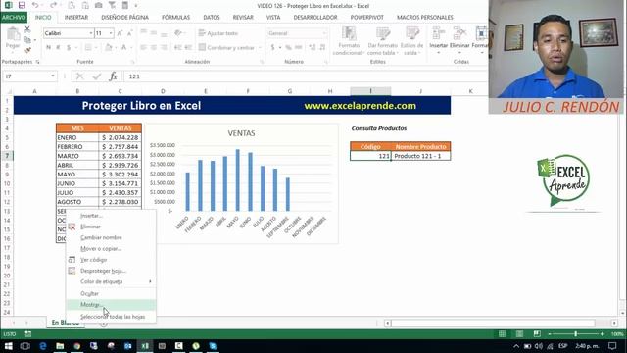Image resolution: width=627 pixels, height=353 pixels.
Task: Click the formula bar input showing 121
Action: pyautogui.click(x=306, y=76)
